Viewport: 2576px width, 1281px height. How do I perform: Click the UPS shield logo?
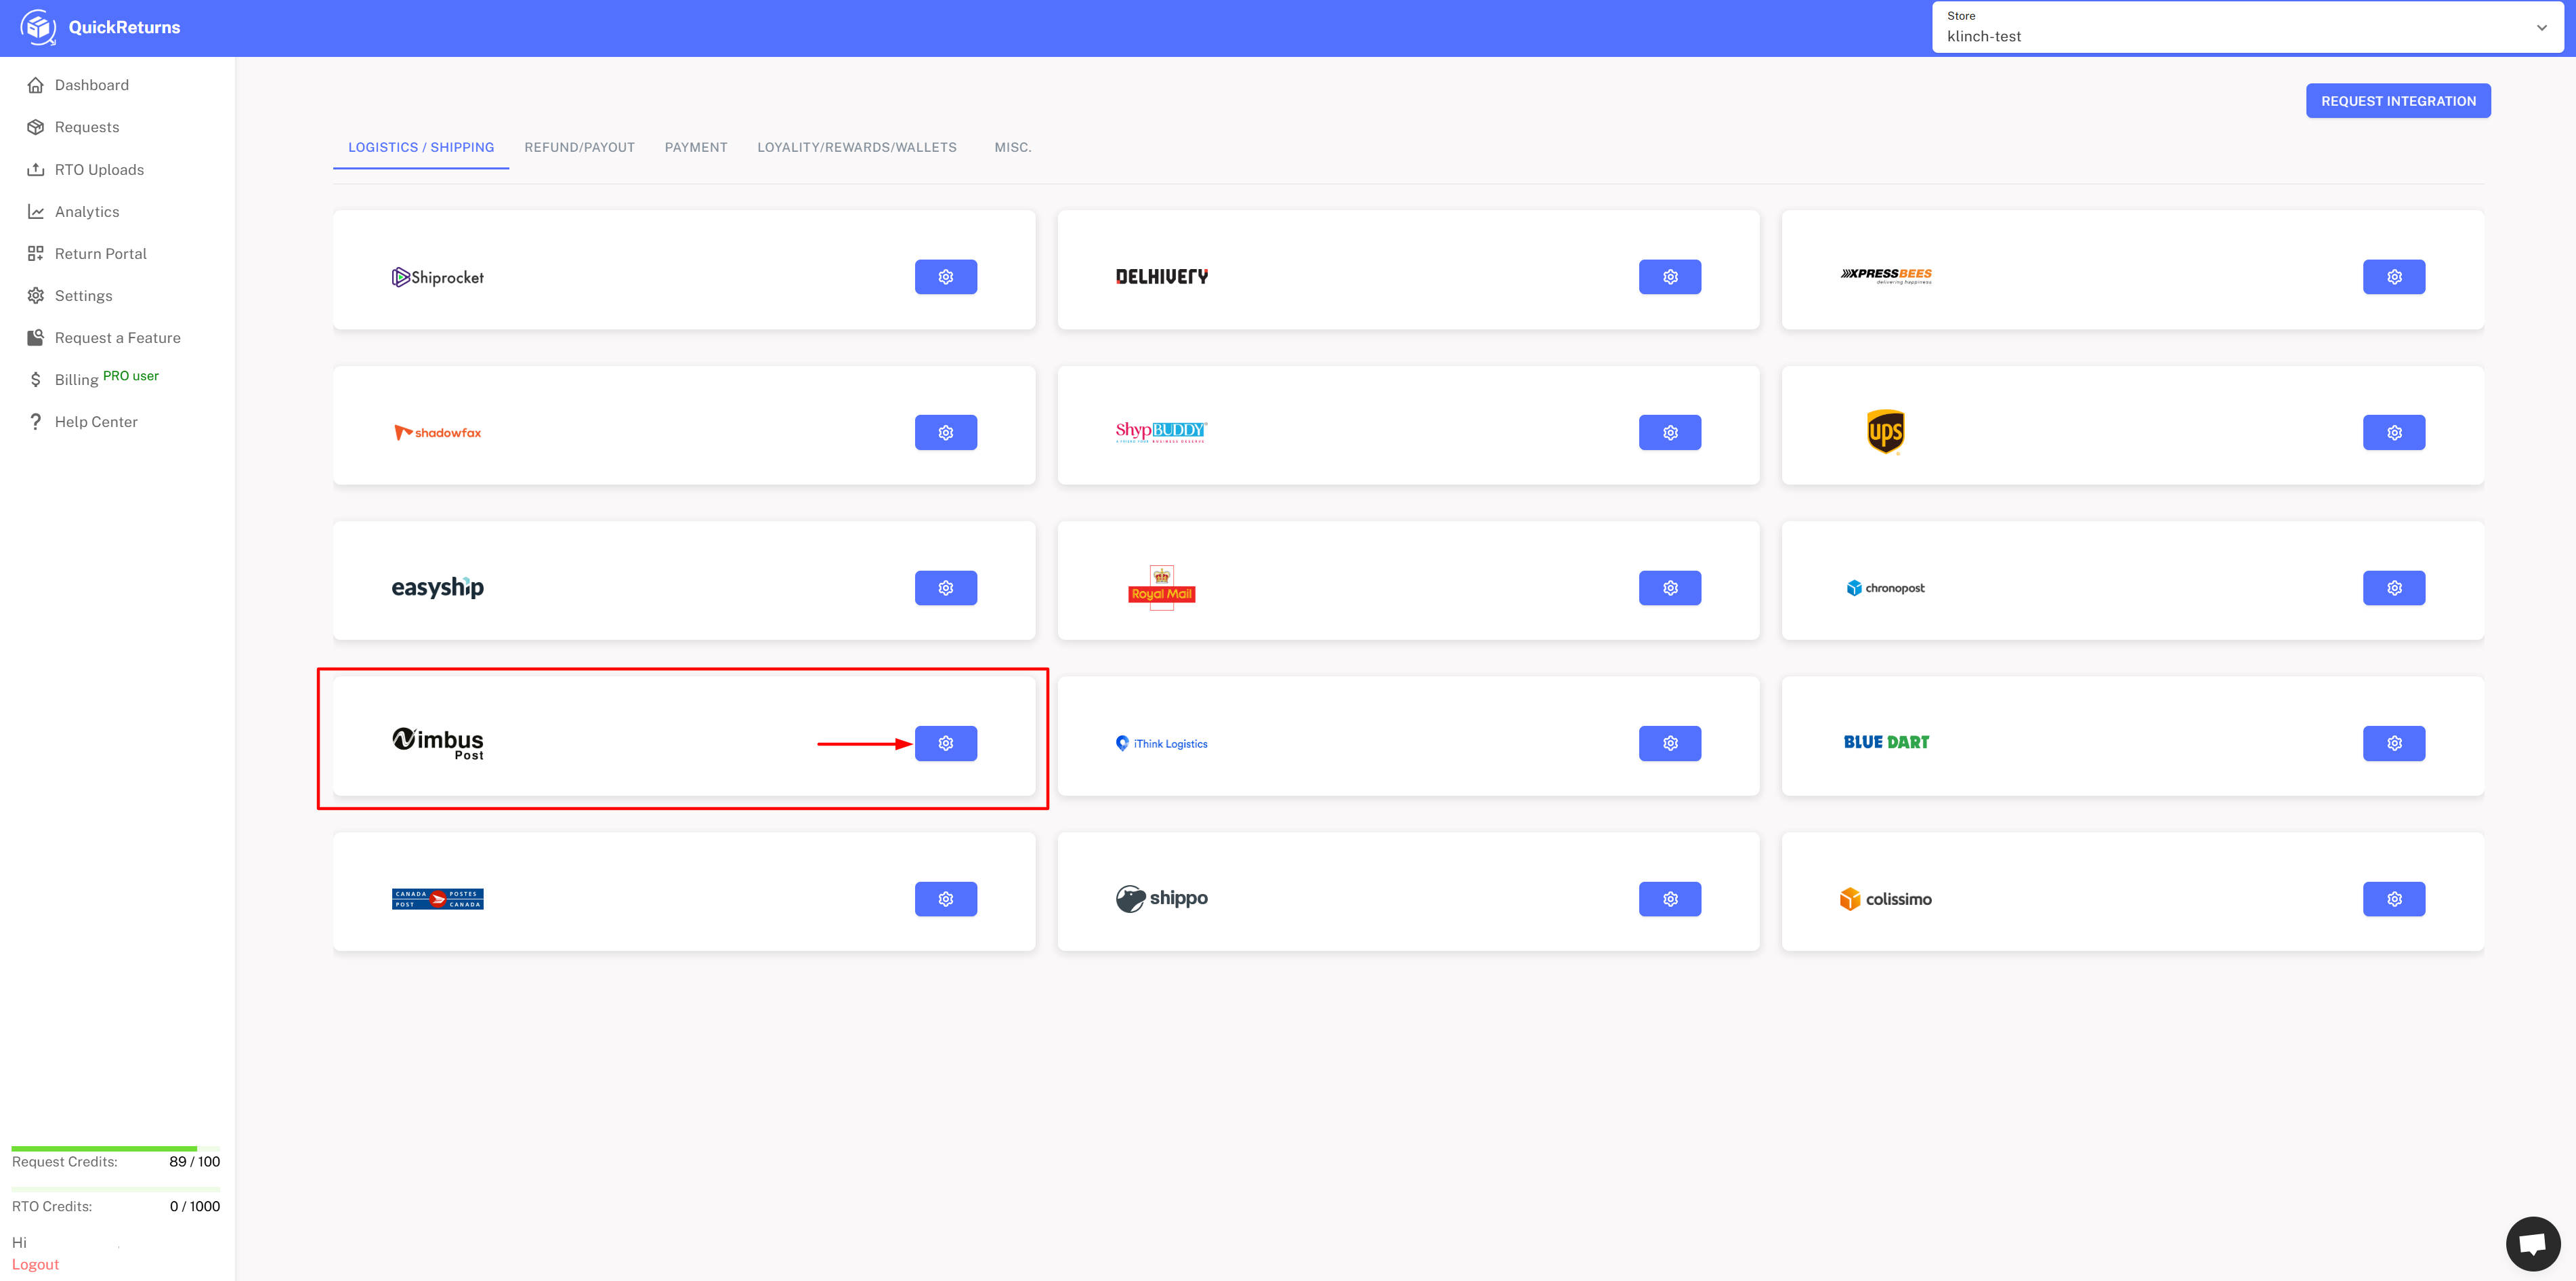[1885, 432]
